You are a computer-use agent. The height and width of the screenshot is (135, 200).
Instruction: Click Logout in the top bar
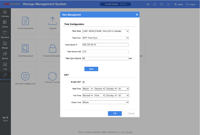point(191,4)
